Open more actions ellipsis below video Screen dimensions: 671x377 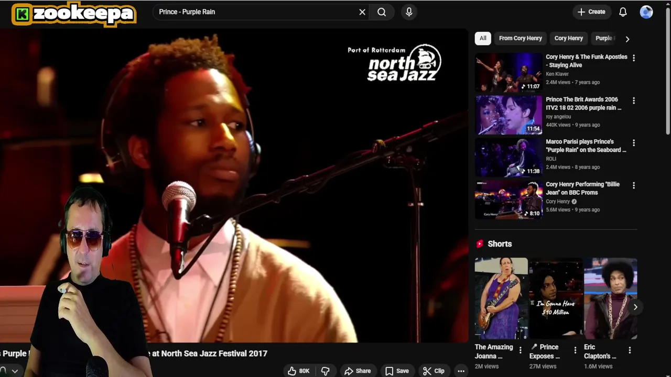point(461,371)
